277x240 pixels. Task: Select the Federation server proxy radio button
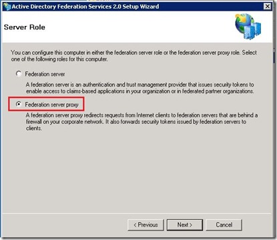pos(19,104)
